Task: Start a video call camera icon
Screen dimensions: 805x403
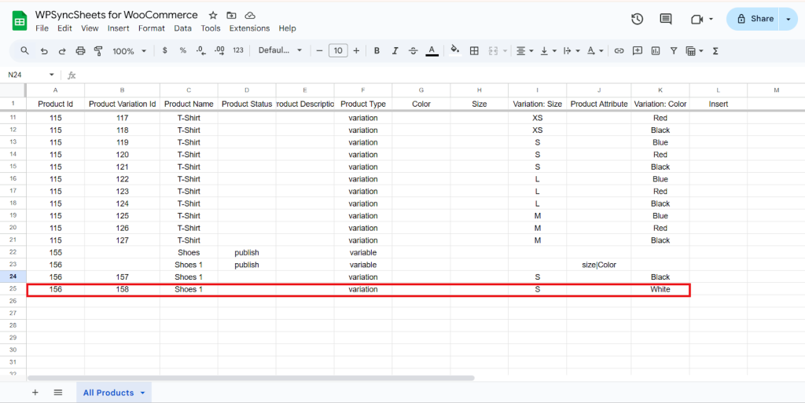Action: tap(697, 19)
